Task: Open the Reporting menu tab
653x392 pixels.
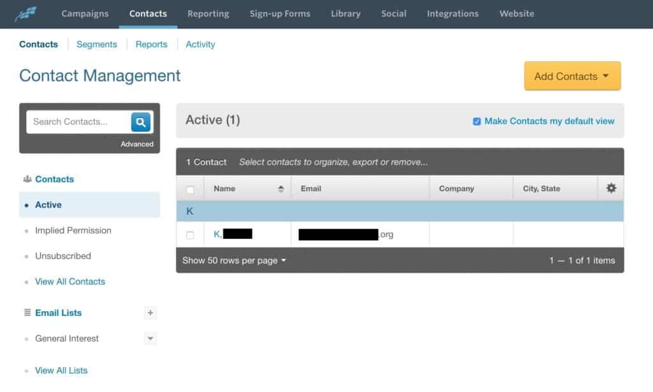Action: pyautogui.click(x=209, y=14)
